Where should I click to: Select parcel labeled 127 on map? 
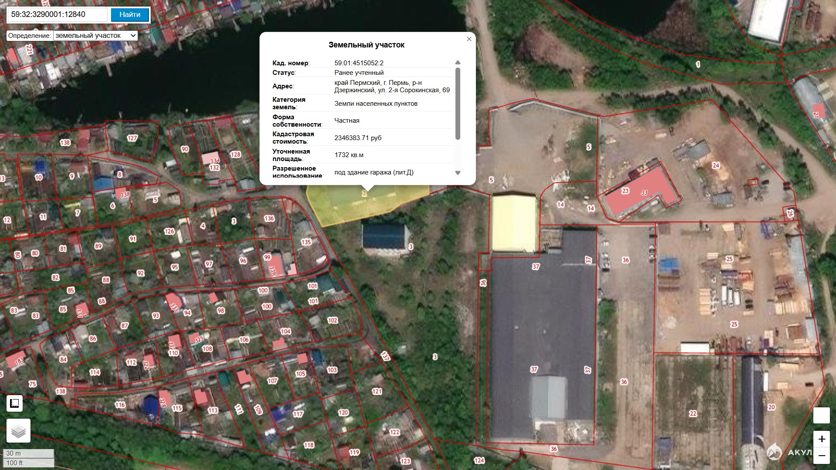(x=132, y=138)
